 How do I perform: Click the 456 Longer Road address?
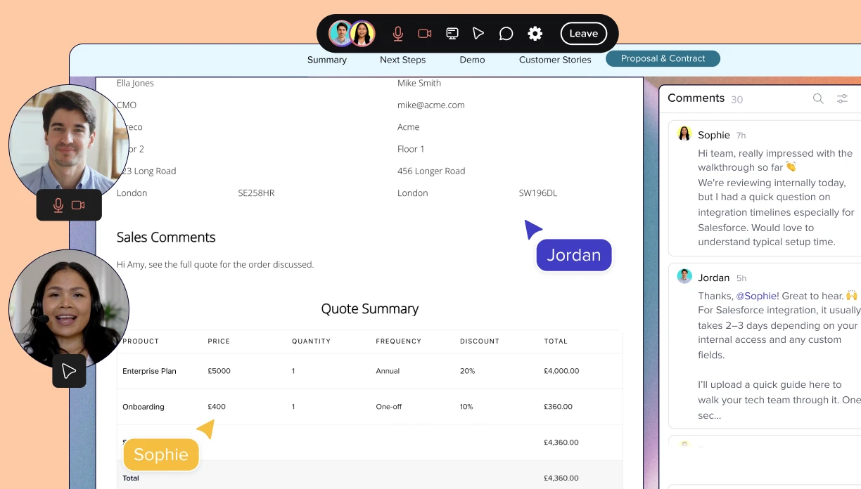431,171
